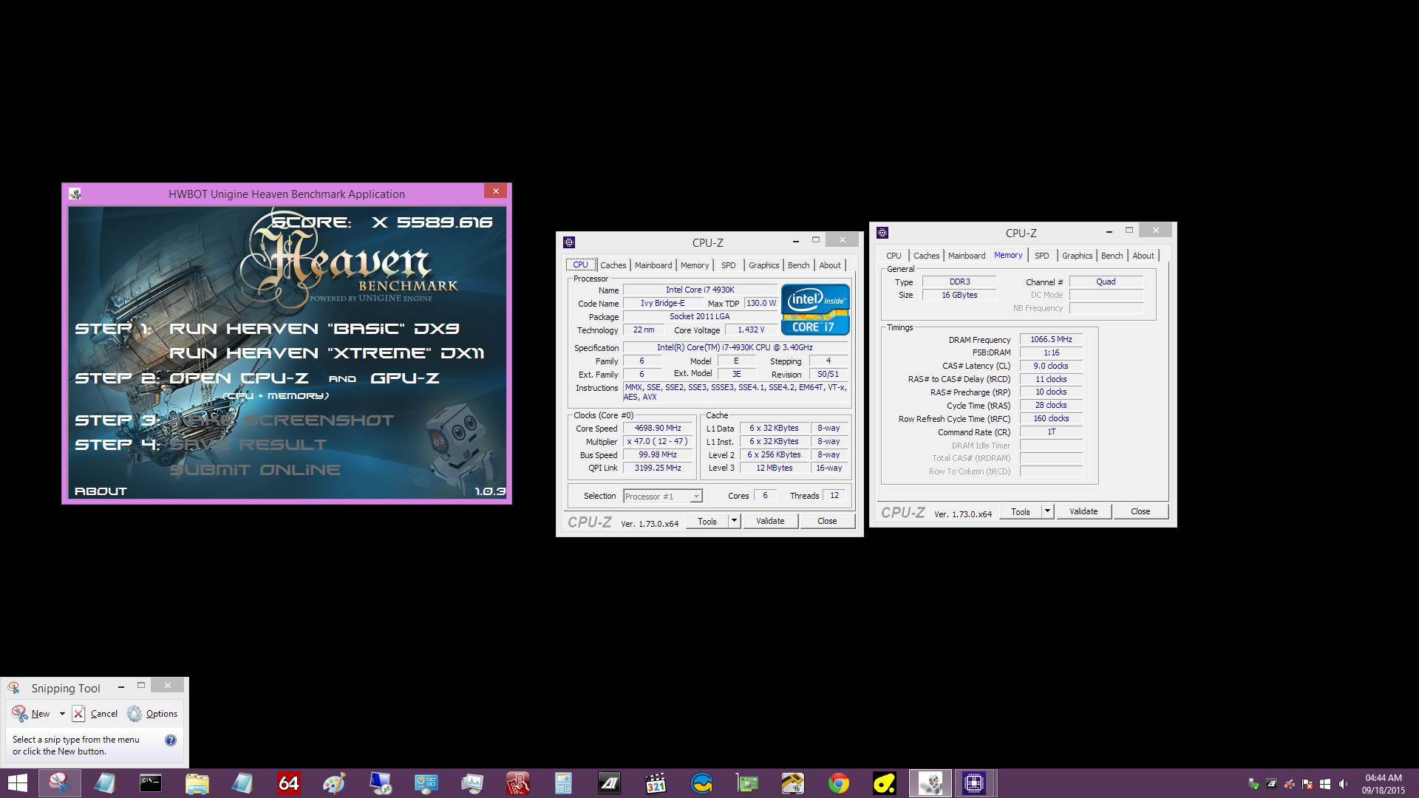The width and height of the screenshot is (1419, 798).
Task: Click the score text X 5589.616
Action: click(432, 222)
